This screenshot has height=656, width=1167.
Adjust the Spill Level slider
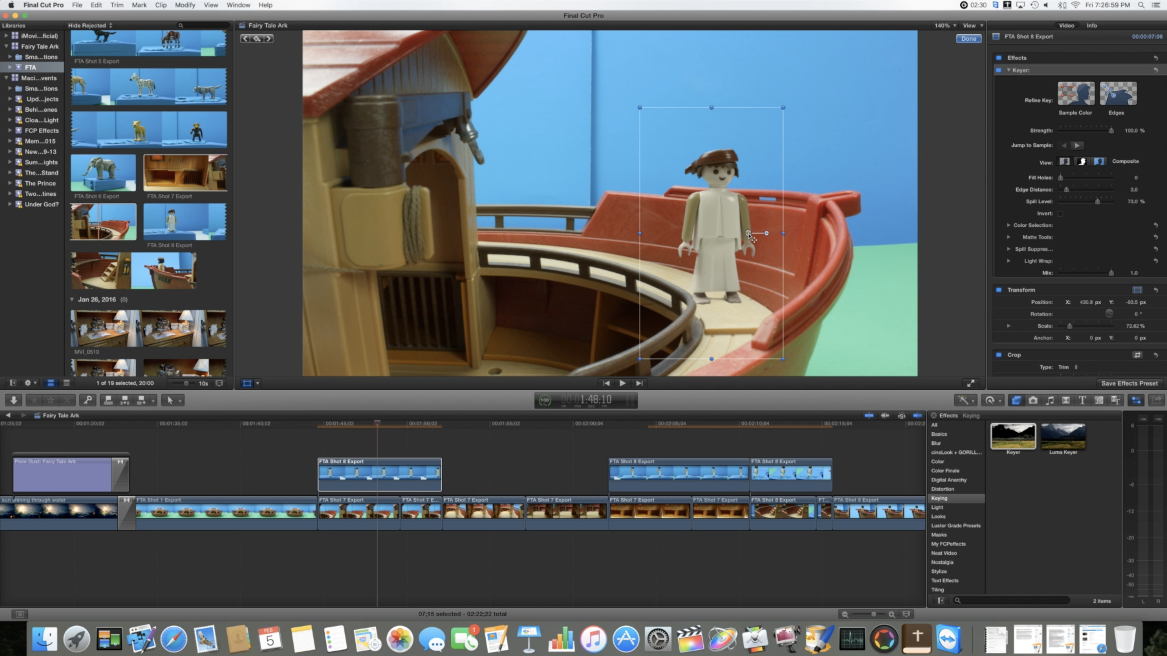click(1098, 202)
